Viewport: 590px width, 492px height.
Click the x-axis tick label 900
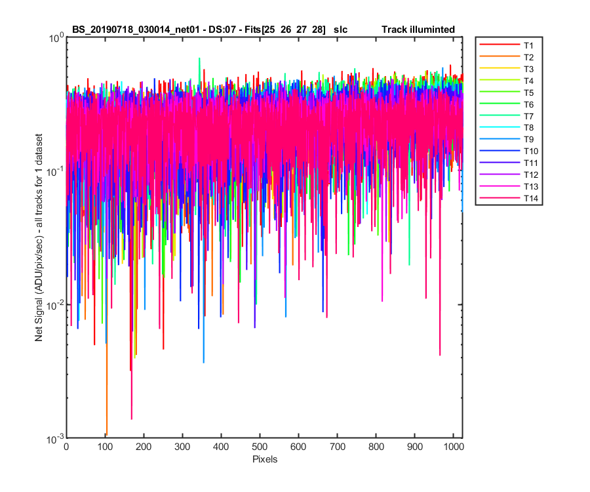tap(415, 447)
